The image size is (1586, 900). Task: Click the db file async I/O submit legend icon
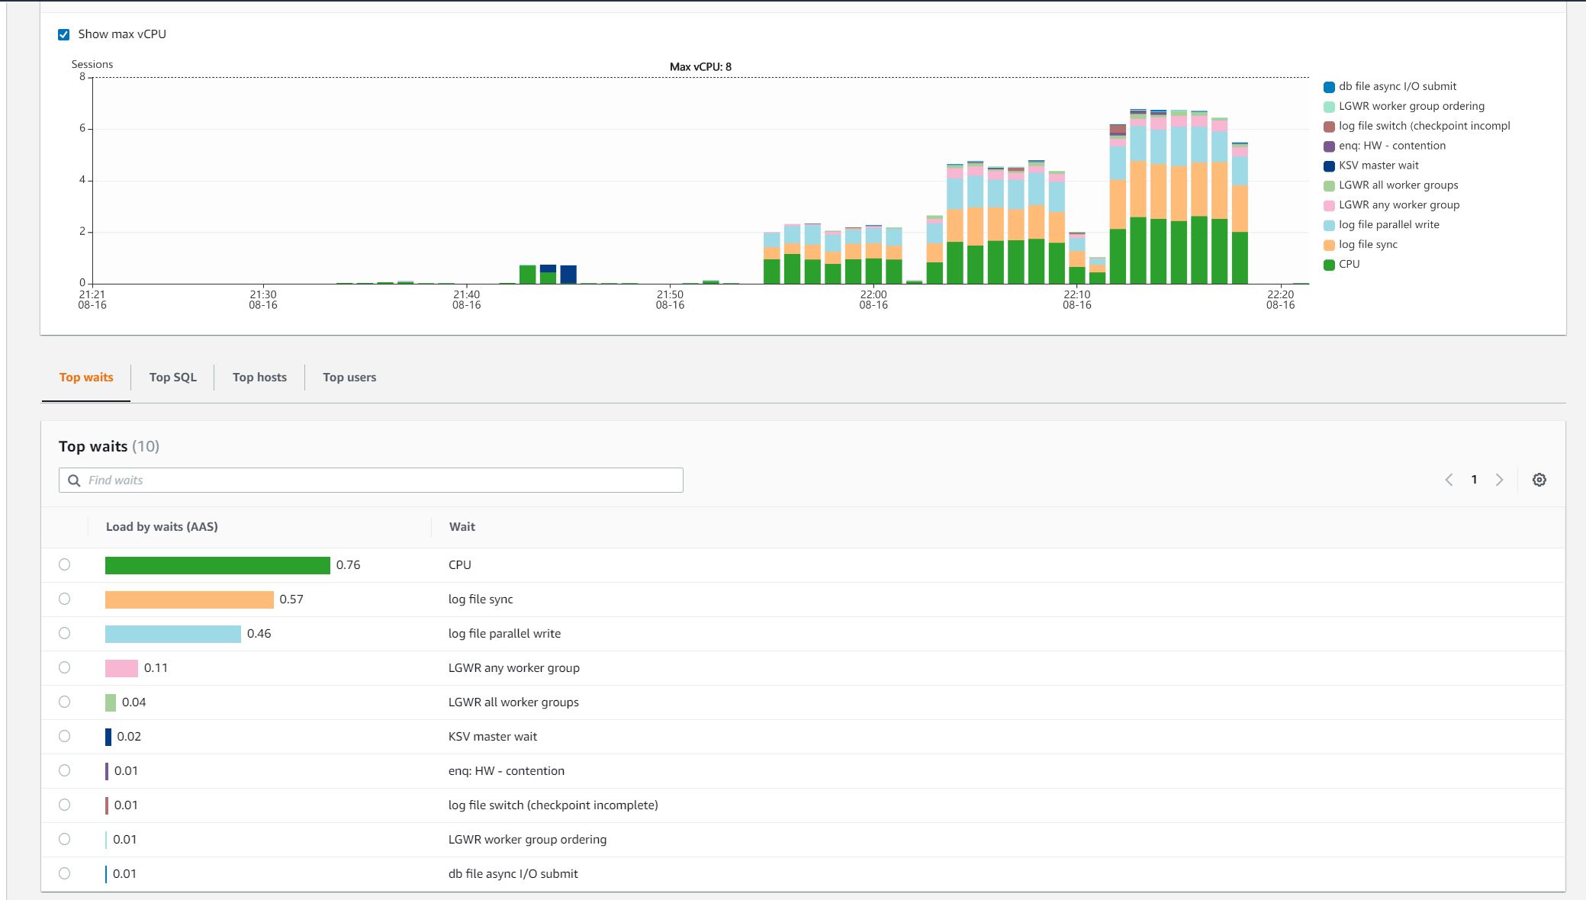click(x=1329, y=87)
